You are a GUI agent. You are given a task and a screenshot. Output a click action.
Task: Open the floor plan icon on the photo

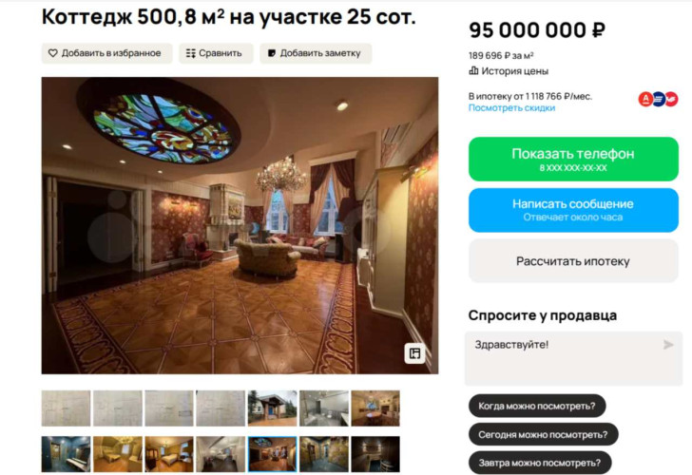pyautogui.click(x=414, y=353)
